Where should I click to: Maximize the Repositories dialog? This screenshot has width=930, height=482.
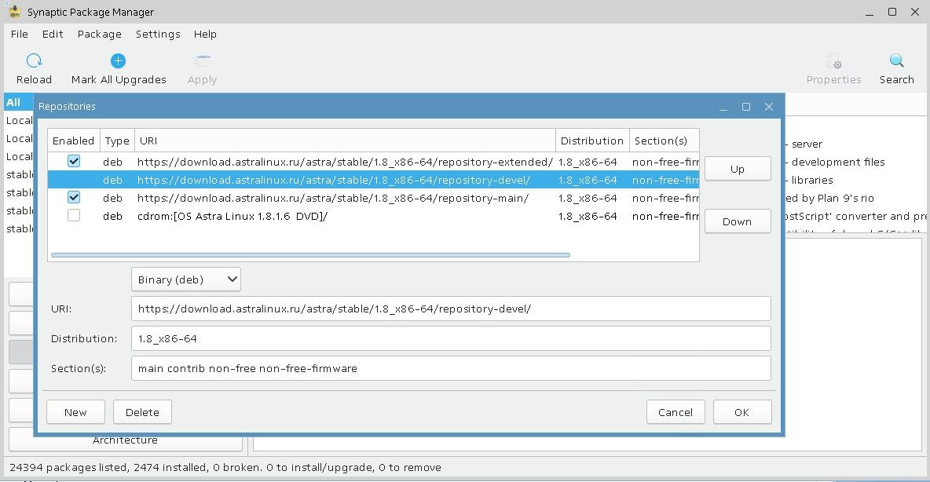pyautogui.click(x=745, y=107)
